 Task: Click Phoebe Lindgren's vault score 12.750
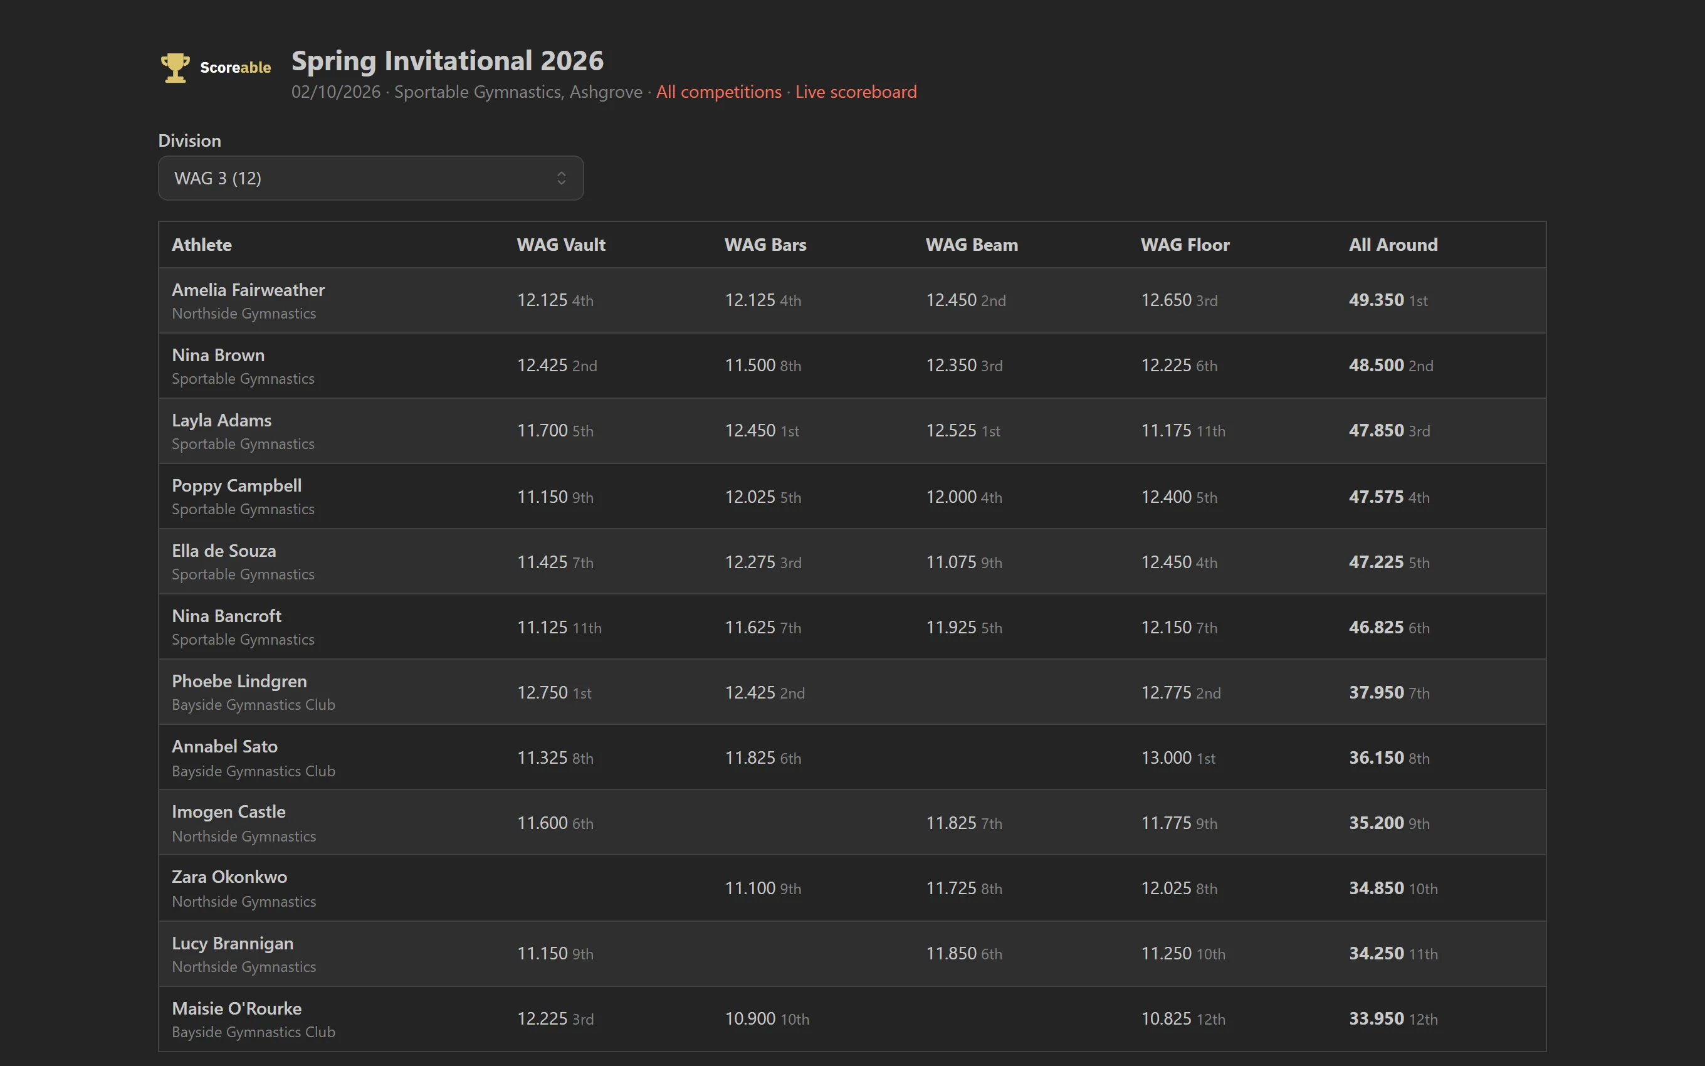pyautogui.click(x=542, y=693)
